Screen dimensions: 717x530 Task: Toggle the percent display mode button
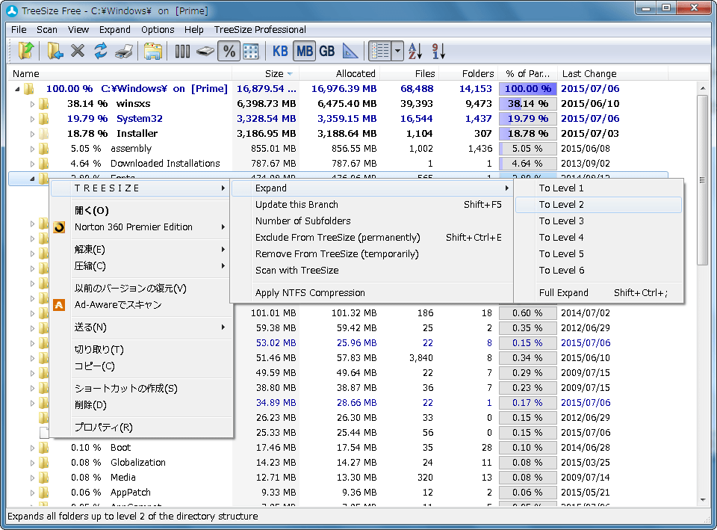click(229, 51)
